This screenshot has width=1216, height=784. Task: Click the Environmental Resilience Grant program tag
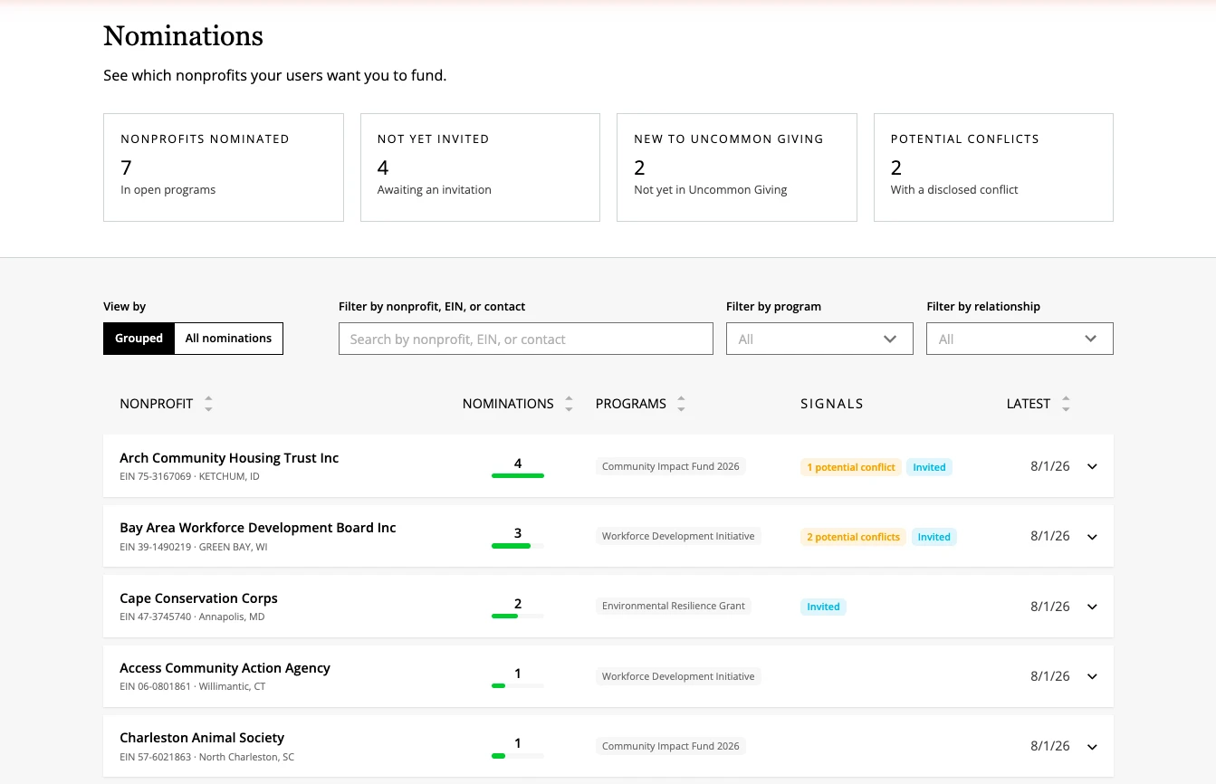click(674, 606)
